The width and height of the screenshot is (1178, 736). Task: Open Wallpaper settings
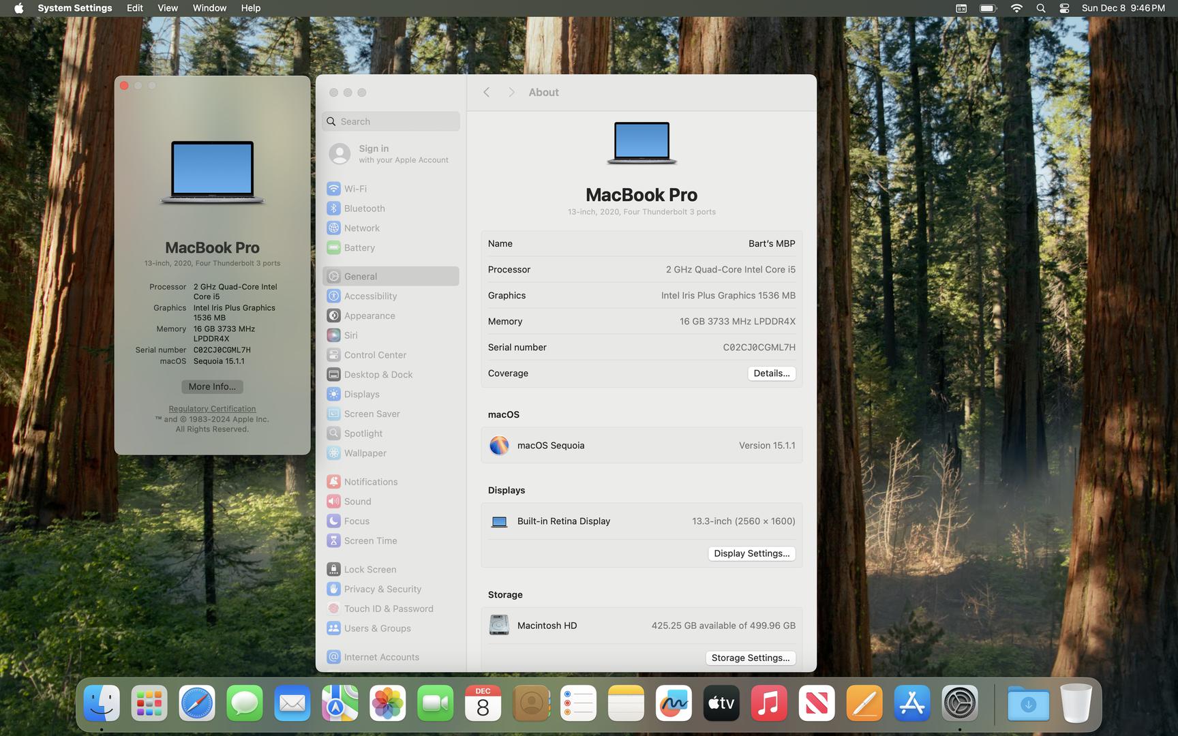(391, 453)
